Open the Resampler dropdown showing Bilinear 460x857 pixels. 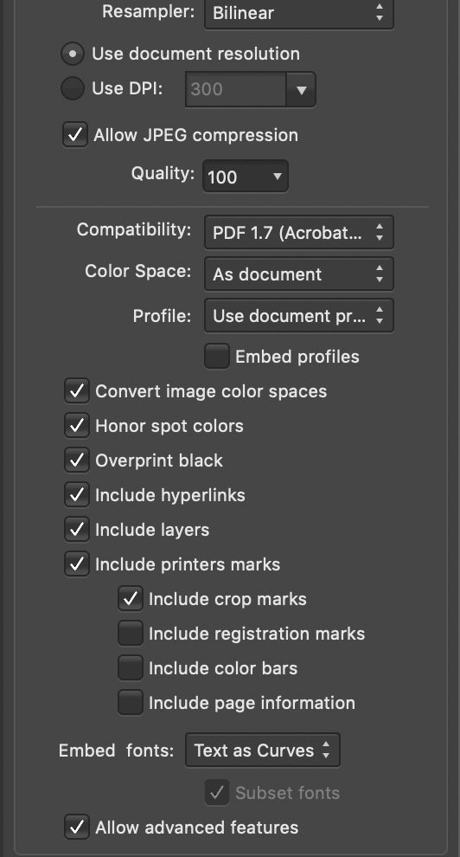point(298,13)
